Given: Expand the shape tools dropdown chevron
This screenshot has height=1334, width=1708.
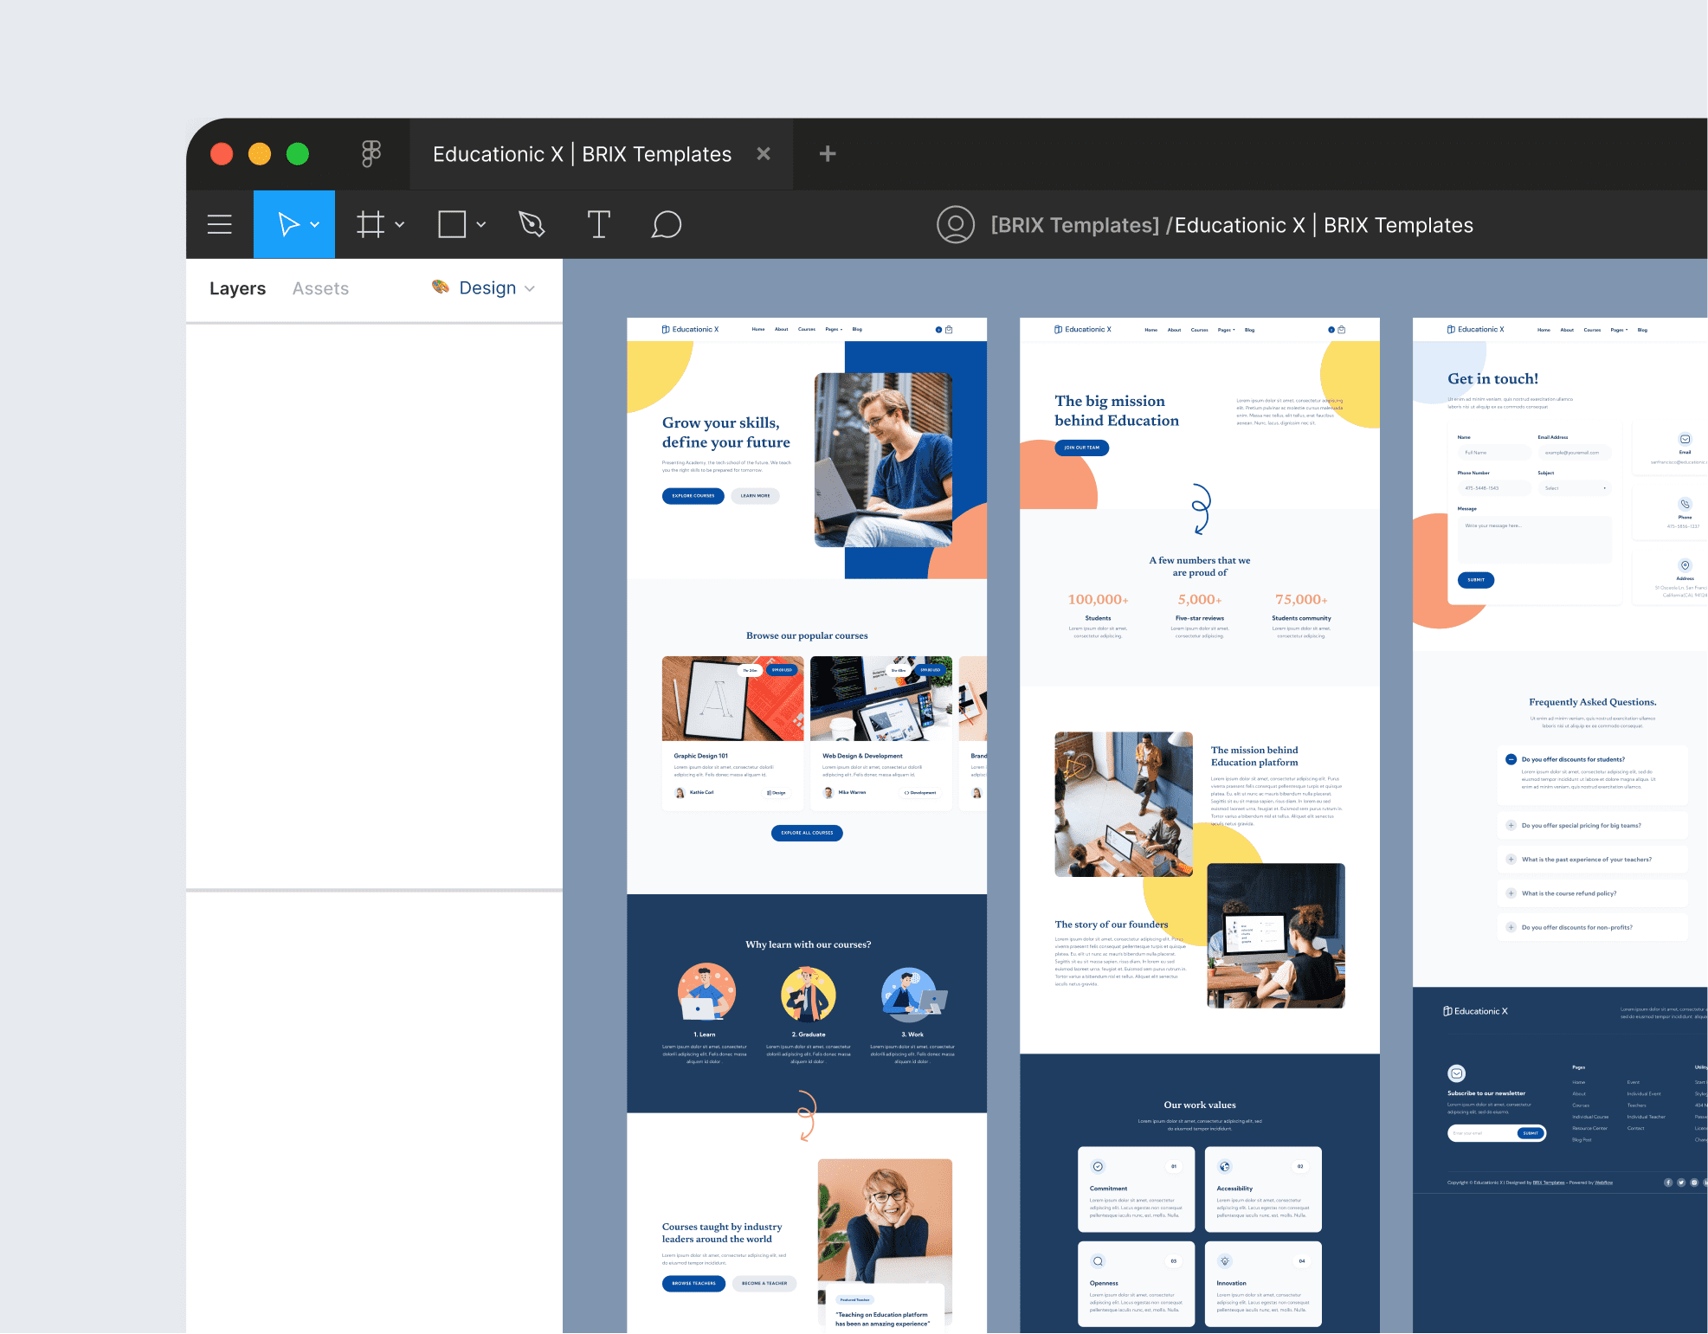Looking at the screenshot, I should pos(481,225).
